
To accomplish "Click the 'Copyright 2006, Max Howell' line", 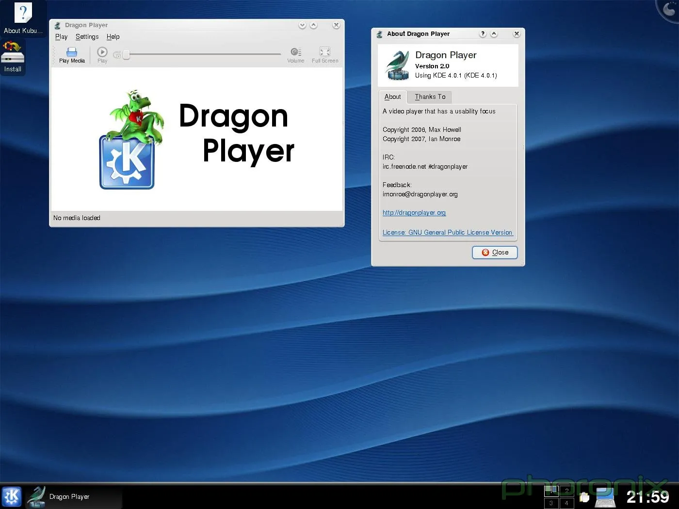I will click(x=422, y=130).
